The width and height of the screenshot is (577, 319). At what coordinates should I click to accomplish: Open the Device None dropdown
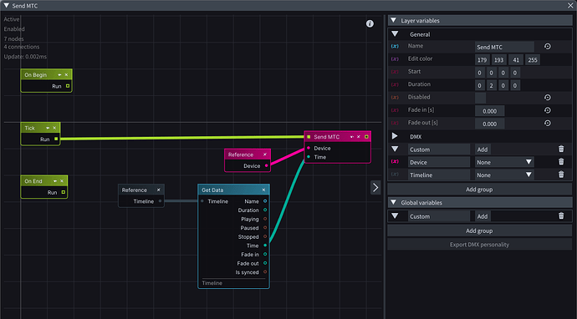504,162
